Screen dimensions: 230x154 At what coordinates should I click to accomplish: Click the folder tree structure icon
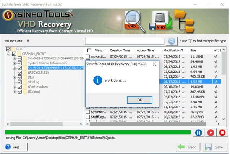(184, 21)
